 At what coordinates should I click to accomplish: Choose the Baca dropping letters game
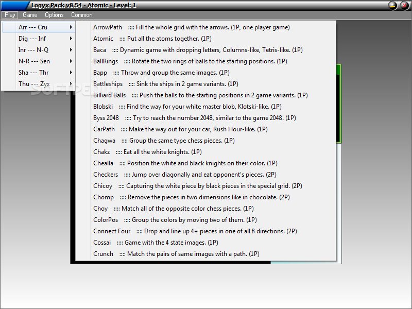[205, 50]
